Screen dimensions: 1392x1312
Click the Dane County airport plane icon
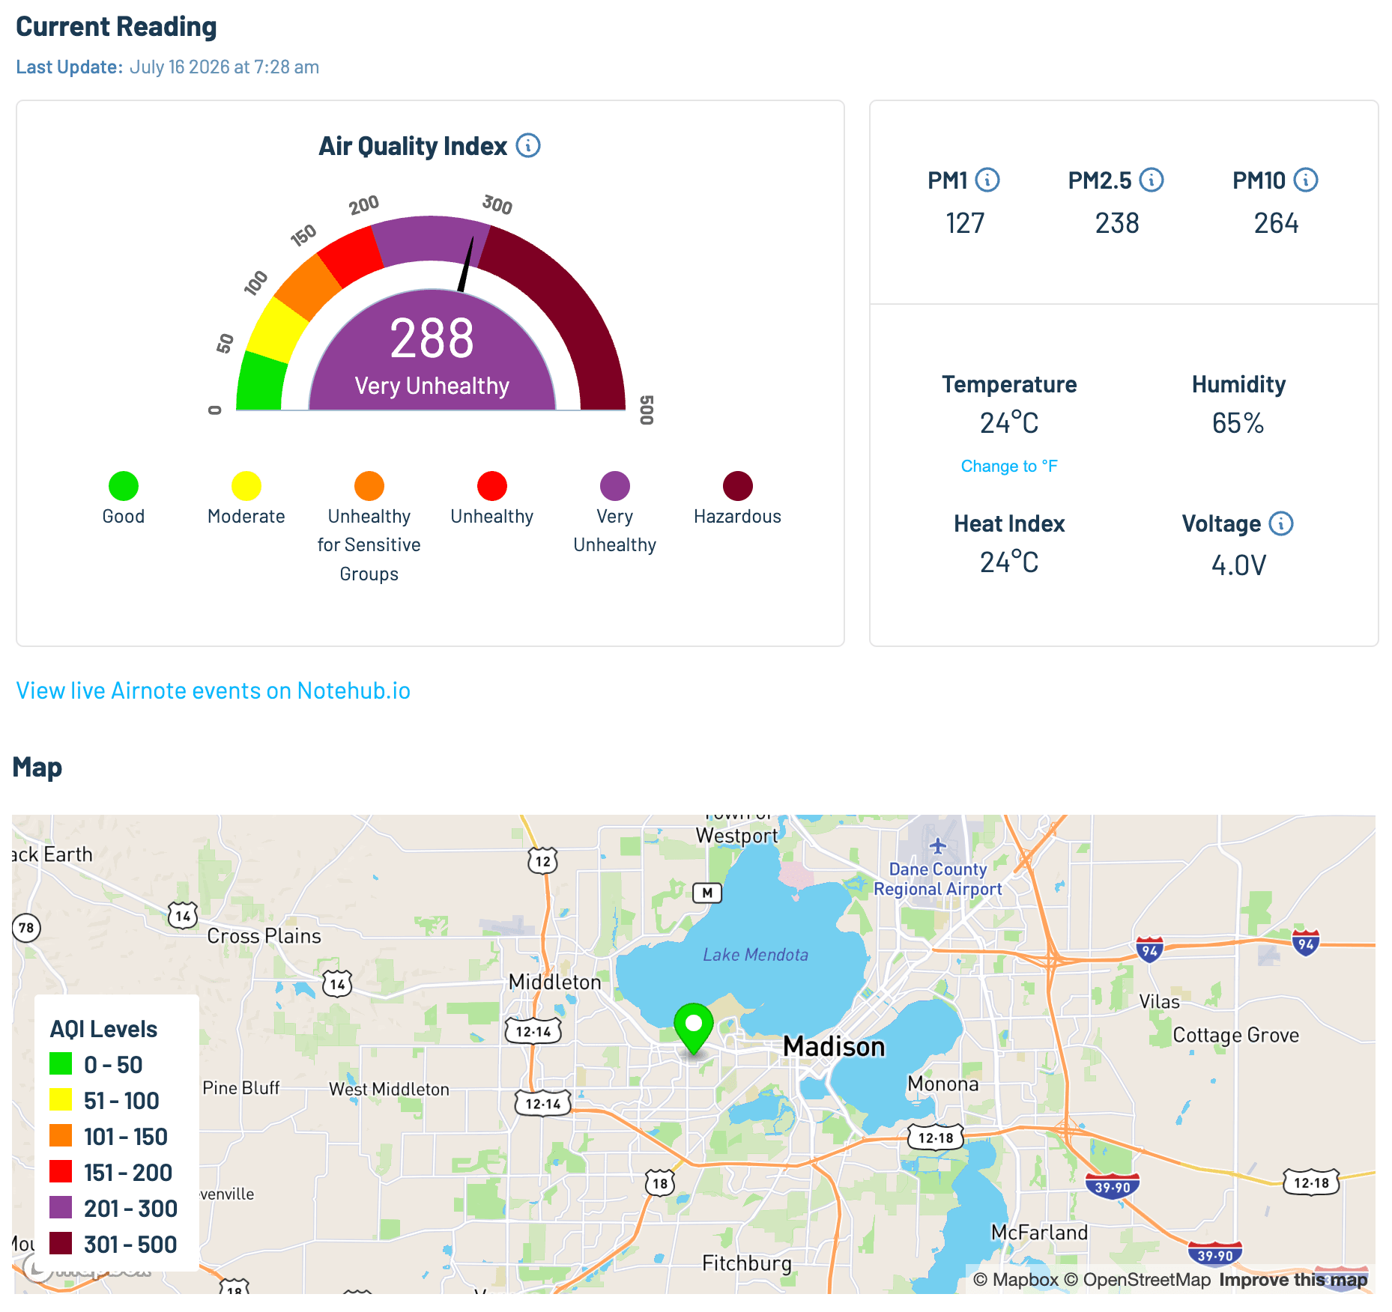pyautogui.click(x=938, y=846)
